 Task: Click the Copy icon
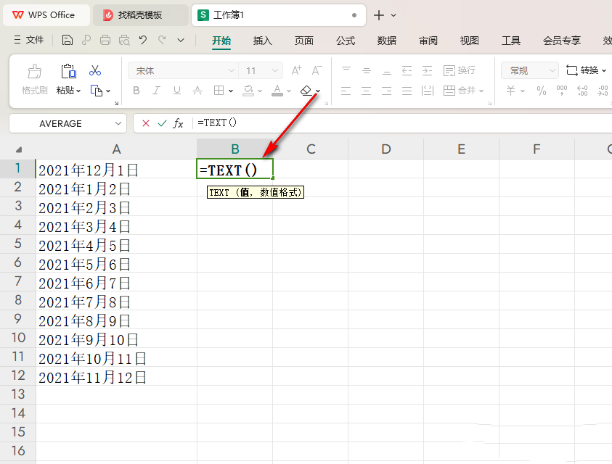[x=96, y=91]
